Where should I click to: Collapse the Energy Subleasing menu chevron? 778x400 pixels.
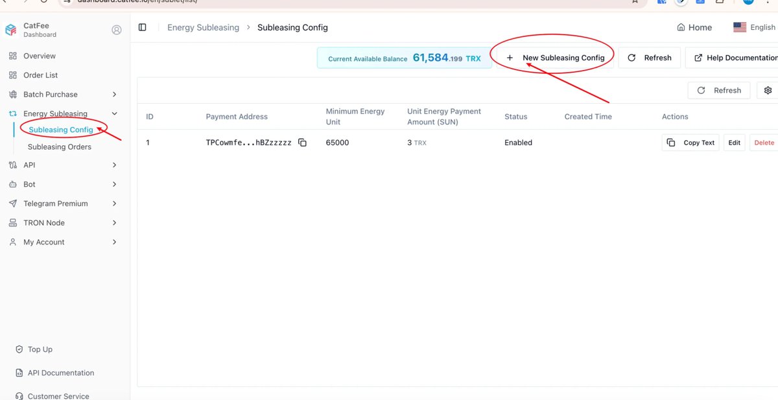click(115, 113)
